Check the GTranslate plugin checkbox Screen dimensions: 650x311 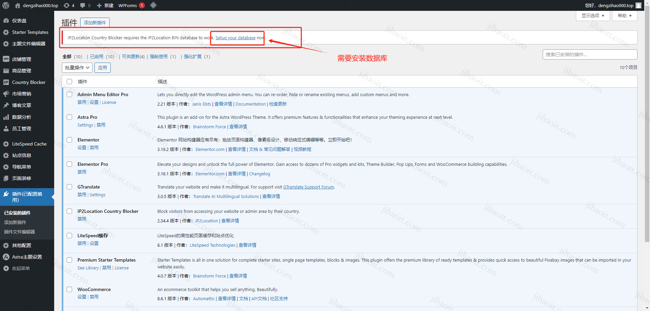pos(69,187)
